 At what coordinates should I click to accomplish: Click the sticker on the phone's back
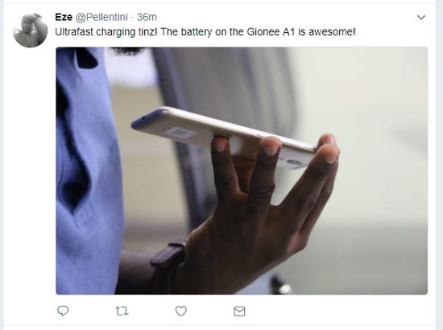(x=180, y=132)
